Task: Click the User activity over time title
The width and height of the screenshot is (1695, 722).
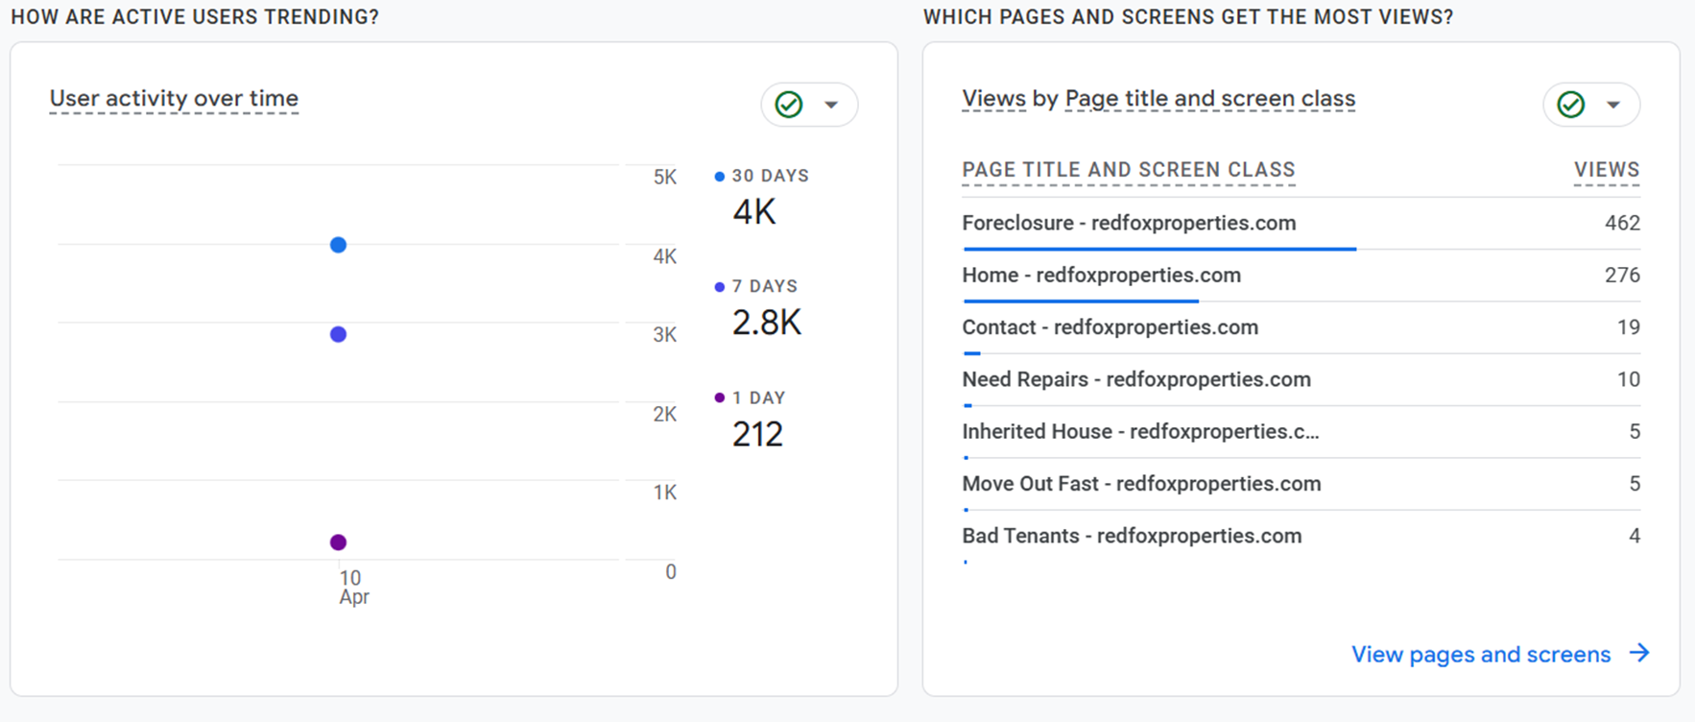Action: click(174, 98)
